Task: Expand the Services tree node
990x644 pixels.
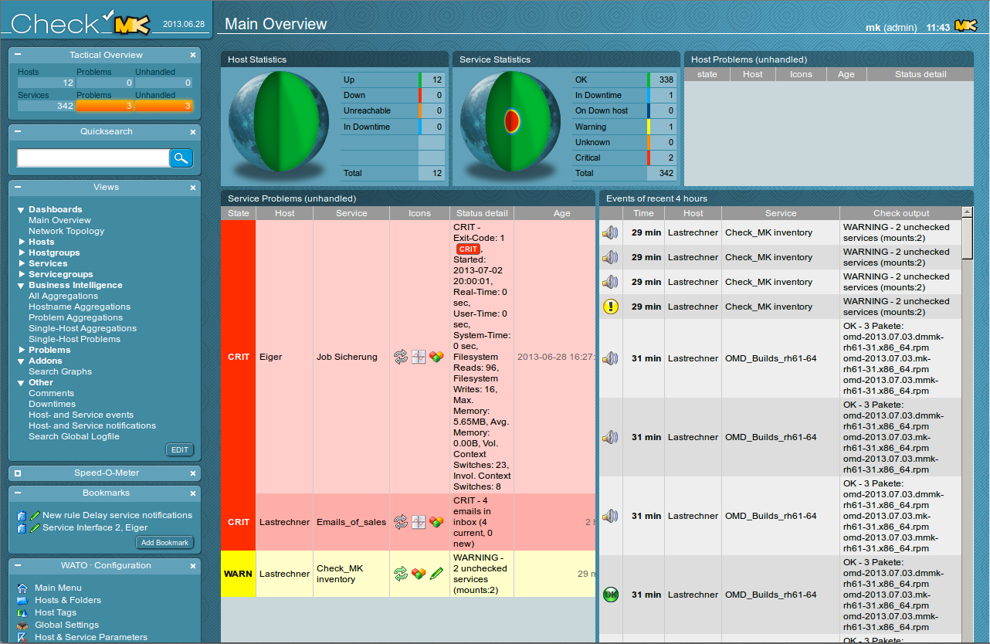Action: (x=22, y=263)
